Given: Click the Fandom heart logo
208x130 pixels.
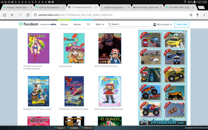Looking at the screenshot, I should [21, 24].
